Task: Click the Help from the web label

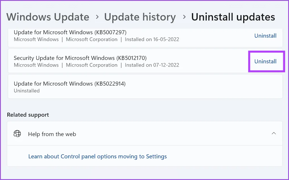Action: (52, 134)
